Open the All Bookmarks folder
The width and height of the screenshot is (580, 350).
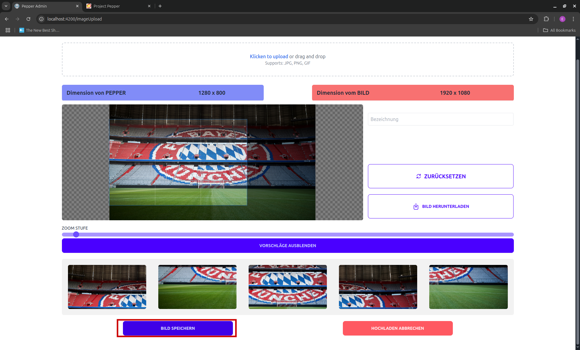click(559, 30)
